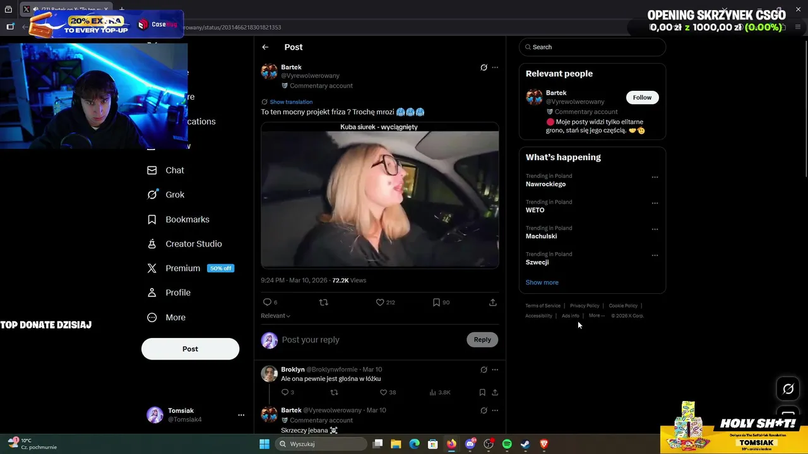Bookmark Broklyn's reply
808x454 pixels.
pos(482,392)
